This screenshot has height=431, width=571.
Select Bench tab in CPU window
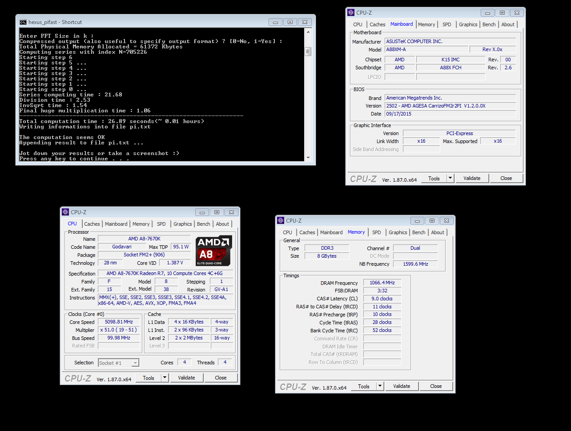[204, 224]
